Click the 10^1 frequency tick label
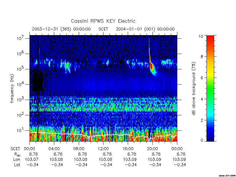The image size is (236, 177). coord(21,130)
